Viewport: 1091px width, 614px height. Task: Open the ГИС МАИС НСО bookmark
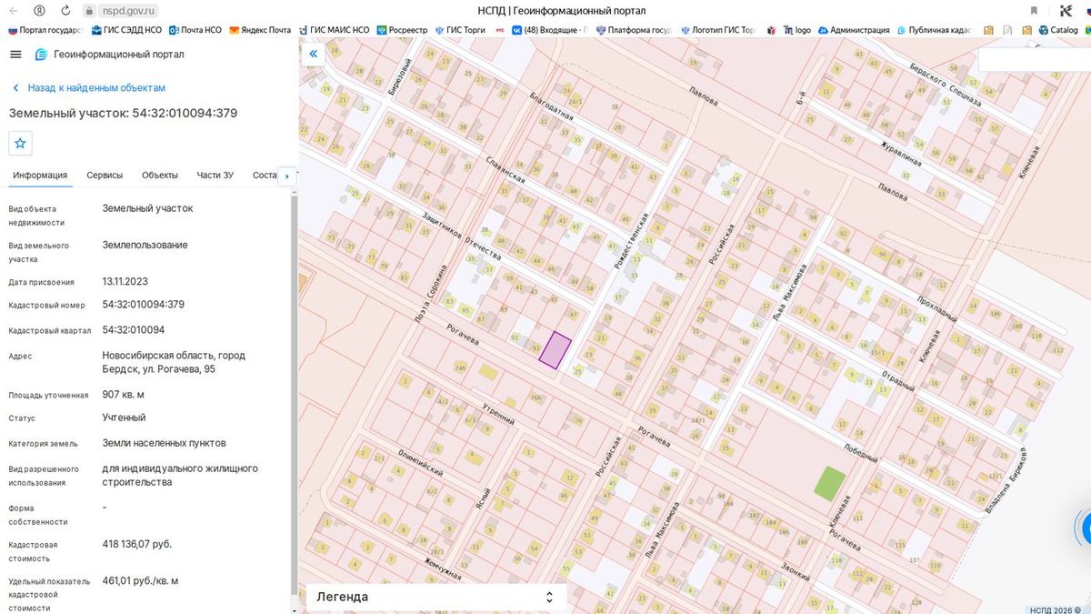click(333, 30)
